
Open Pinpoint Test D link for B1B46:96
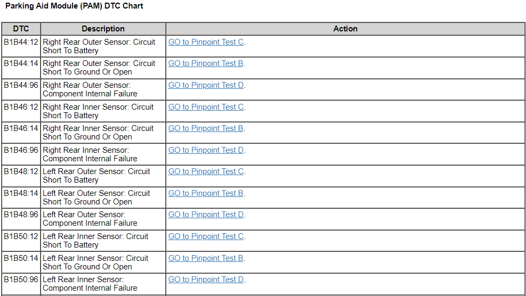pyautogui.click(x=206, y=150)
